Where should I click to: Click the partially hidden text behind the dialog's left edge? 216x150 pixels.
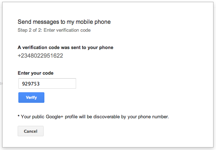1,83
